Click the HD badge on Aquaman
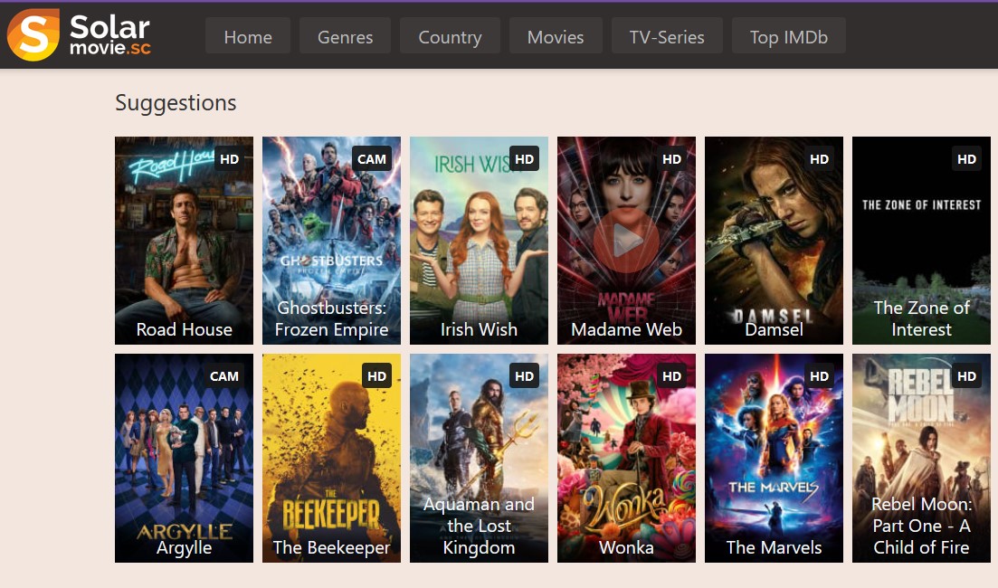Viewport: 998px width, 588px height. (x=525, y=376)
